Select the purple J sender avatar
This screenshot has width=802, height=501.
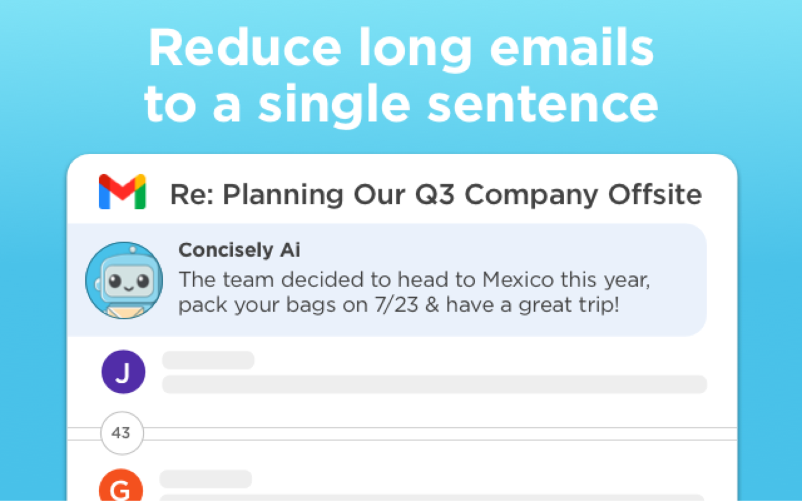(123, 372)
